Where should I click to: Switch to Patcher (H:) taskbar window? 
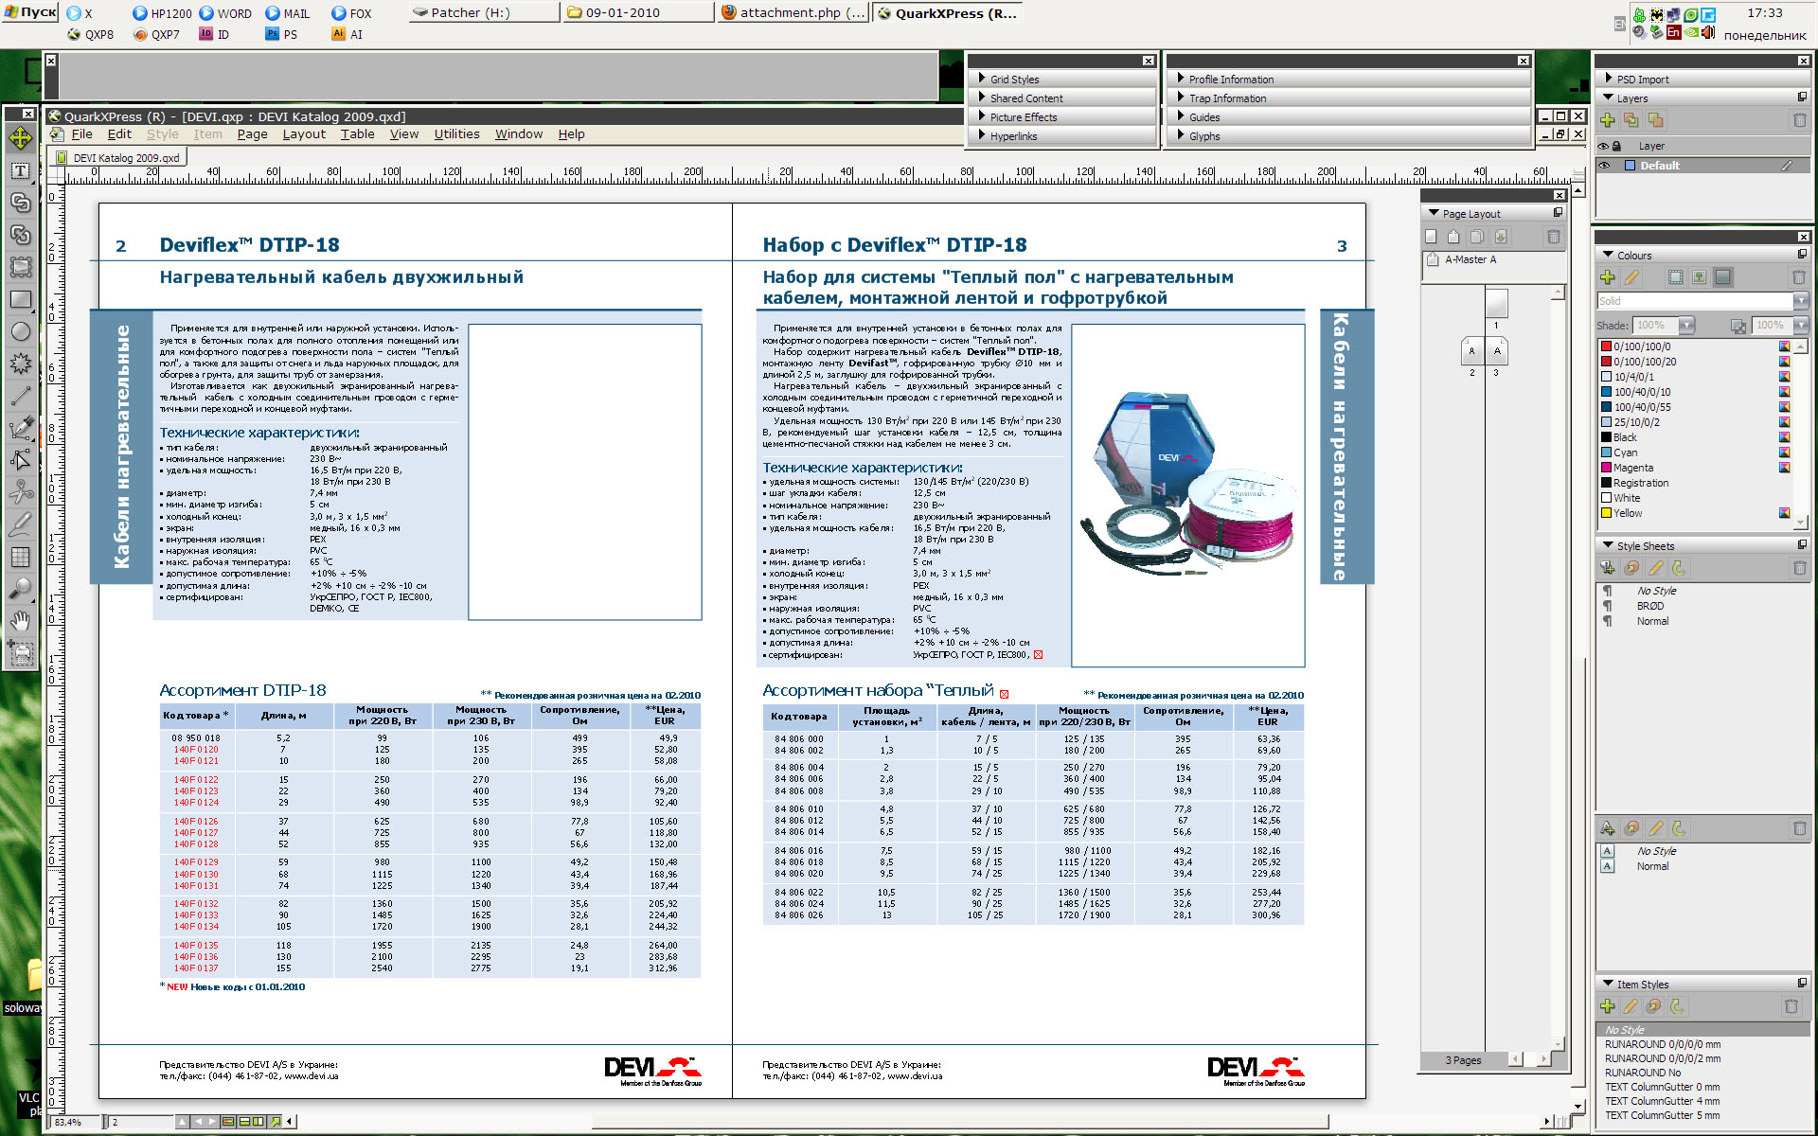(485, 12)
